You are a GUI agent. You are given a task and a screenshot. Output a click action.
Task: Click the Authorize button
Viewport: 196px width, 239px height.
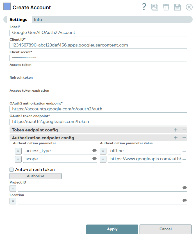pyautogui.click(x=35, y=176)
